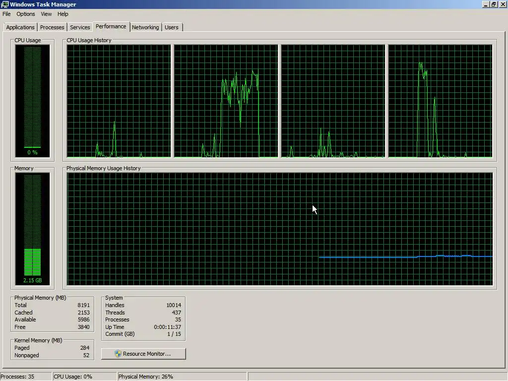Click the Free memory value 3840
Screen dimensions: 508x381
tap(83, 327)
